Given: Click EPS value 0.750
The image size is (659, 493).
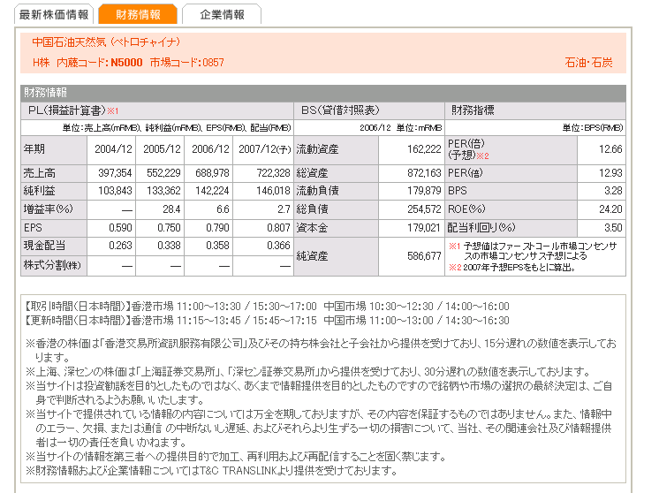Looking at the screenshot, I should (169, 228).
